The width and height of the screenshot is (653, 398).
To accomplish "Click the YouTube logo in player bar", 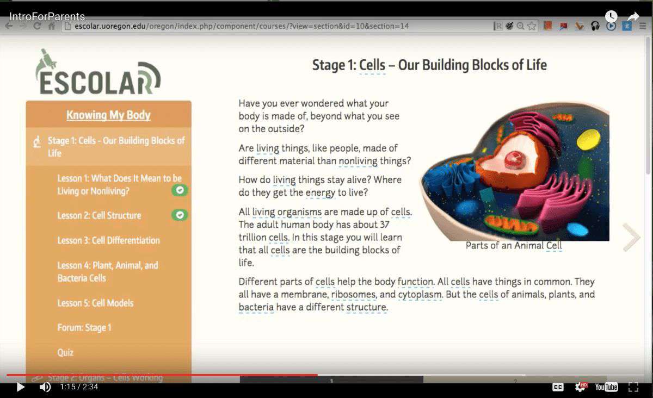I will [x=606, y=387].
